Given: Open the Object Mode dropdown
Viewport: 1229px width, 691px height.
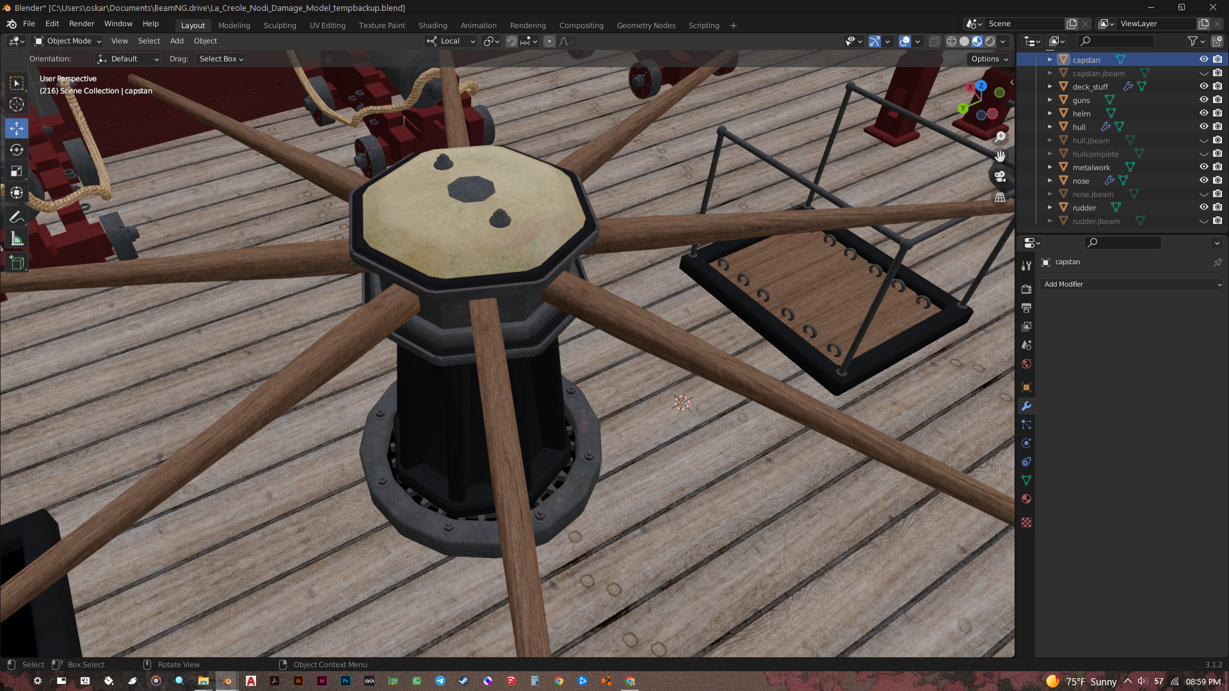Looking at the screenshot, I should tap(68, 41).
